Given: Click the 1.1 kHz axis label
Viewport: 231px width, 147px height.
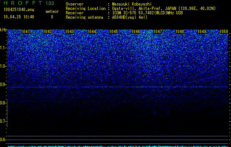Looking at the screenshot, I should click(3, 48).
